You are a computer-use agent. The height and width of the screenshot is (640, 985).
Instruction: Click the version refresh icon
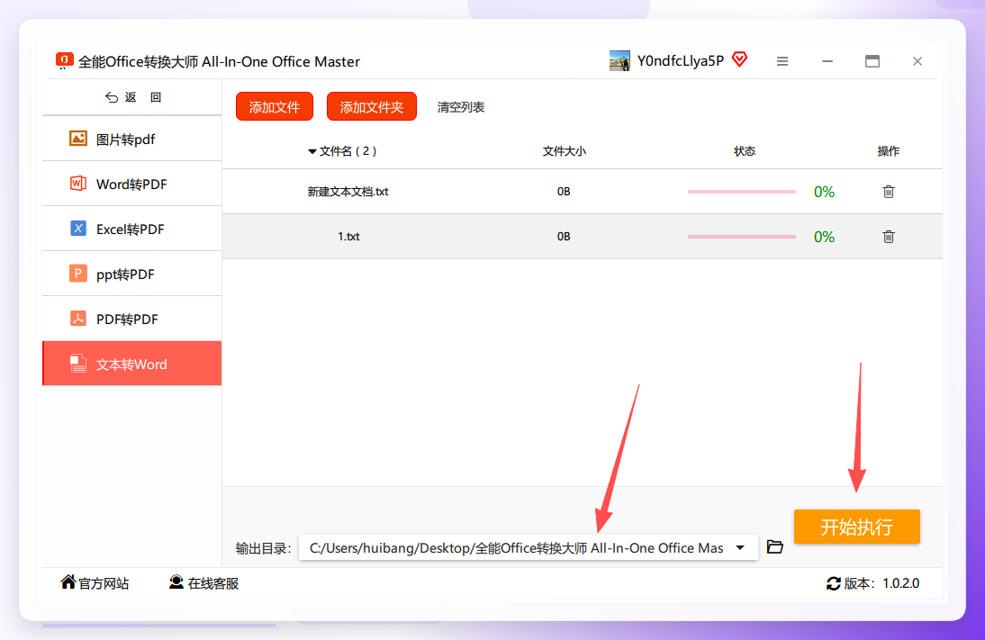point(834,583)
